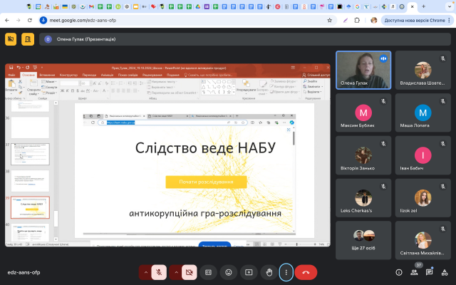Open activities icon in Meet
The width and height of the screenshot is (456, 285).
[445, 272]
